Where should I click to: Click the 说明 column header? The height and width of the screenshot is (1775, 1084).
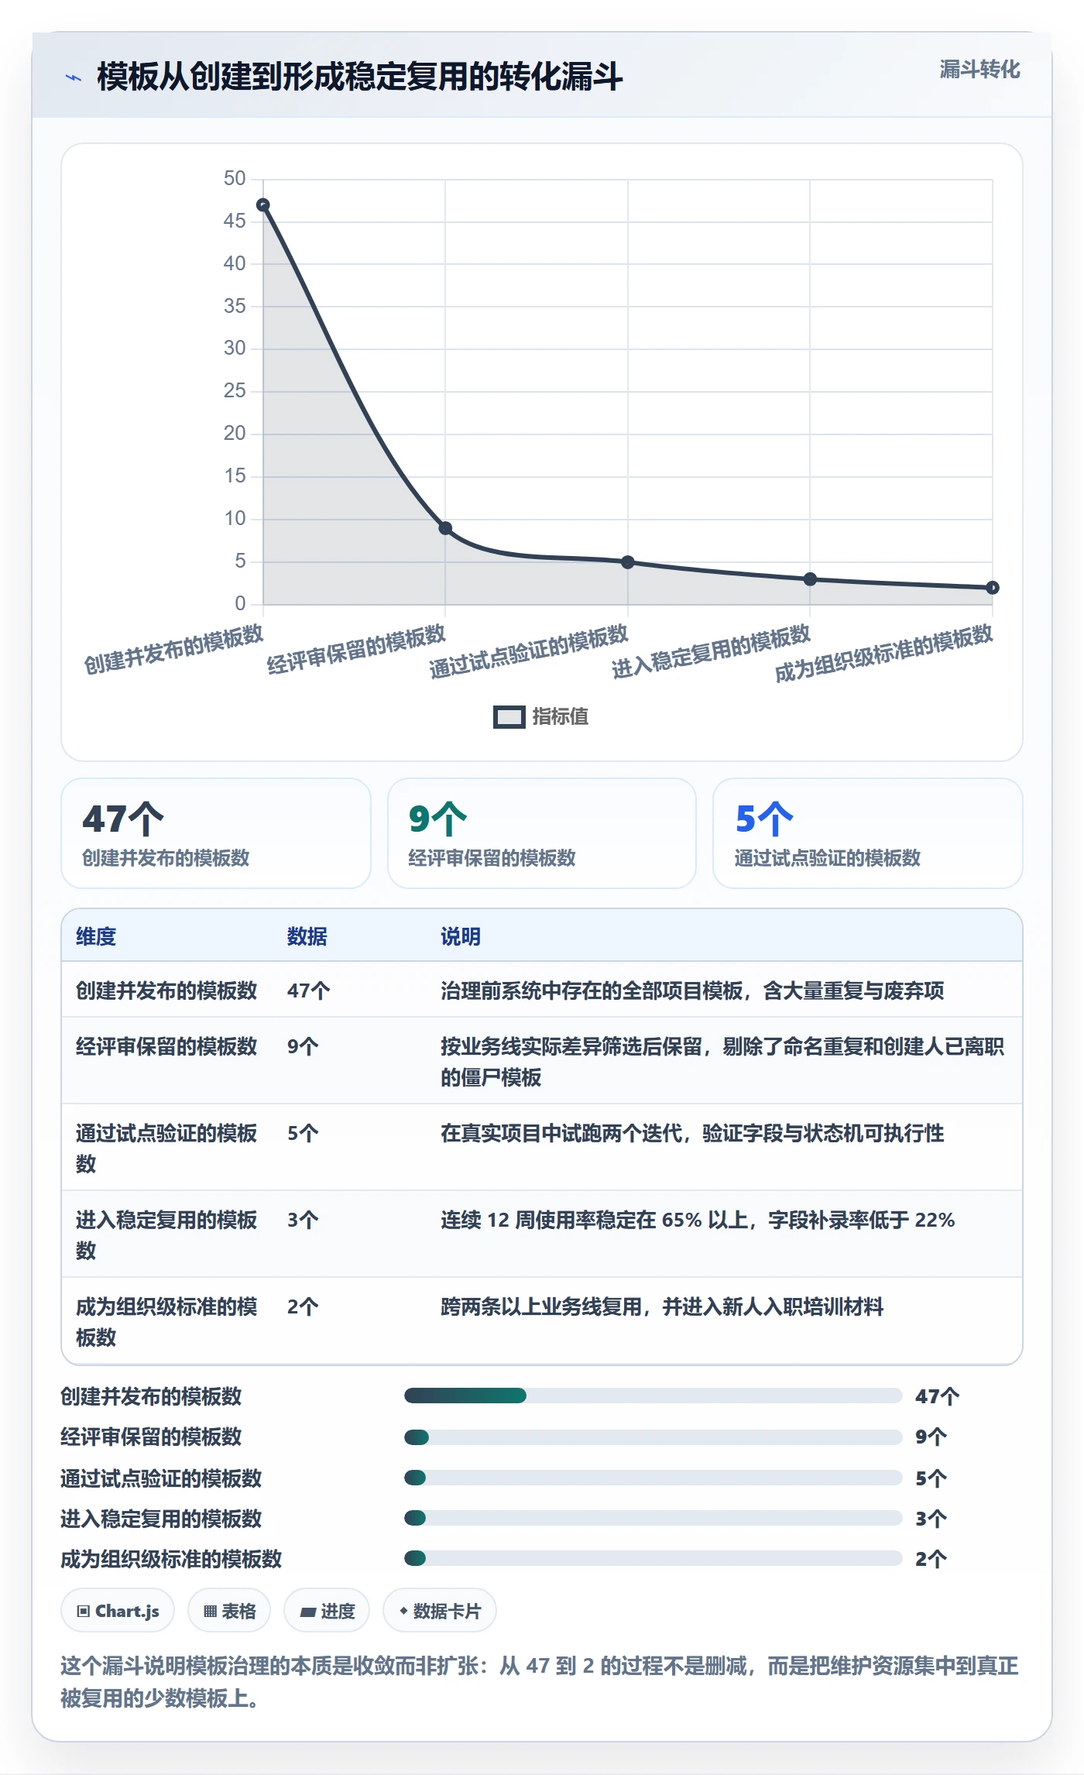pos(461,936)
